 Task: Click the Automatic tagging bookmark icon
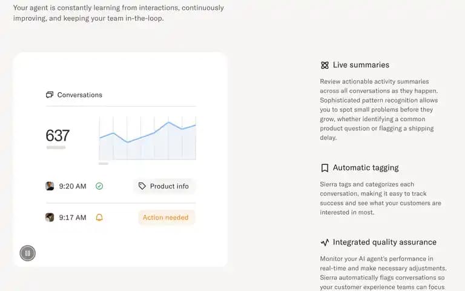coord(325,168)
